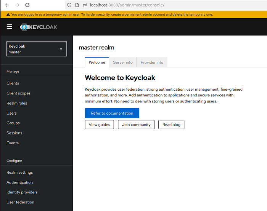Click the page info document icon

(x=77, y=5)
